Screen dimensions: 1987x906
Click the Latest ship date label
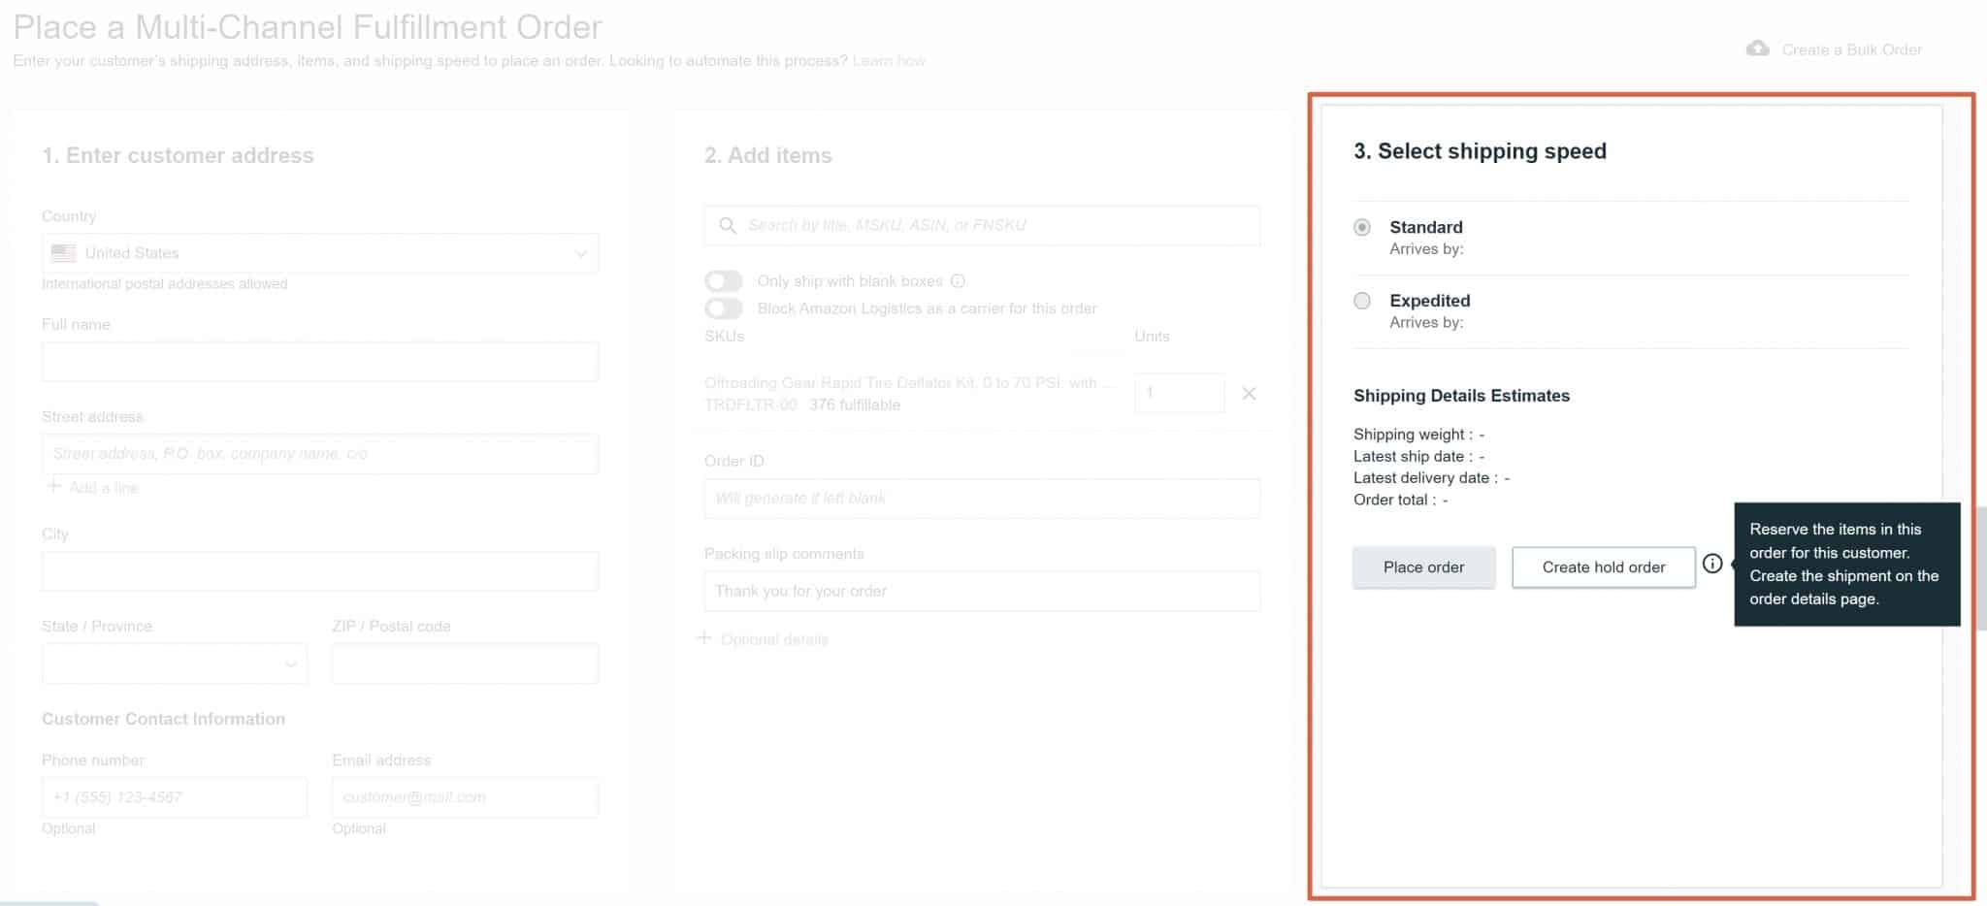[x=1413, y=456]
